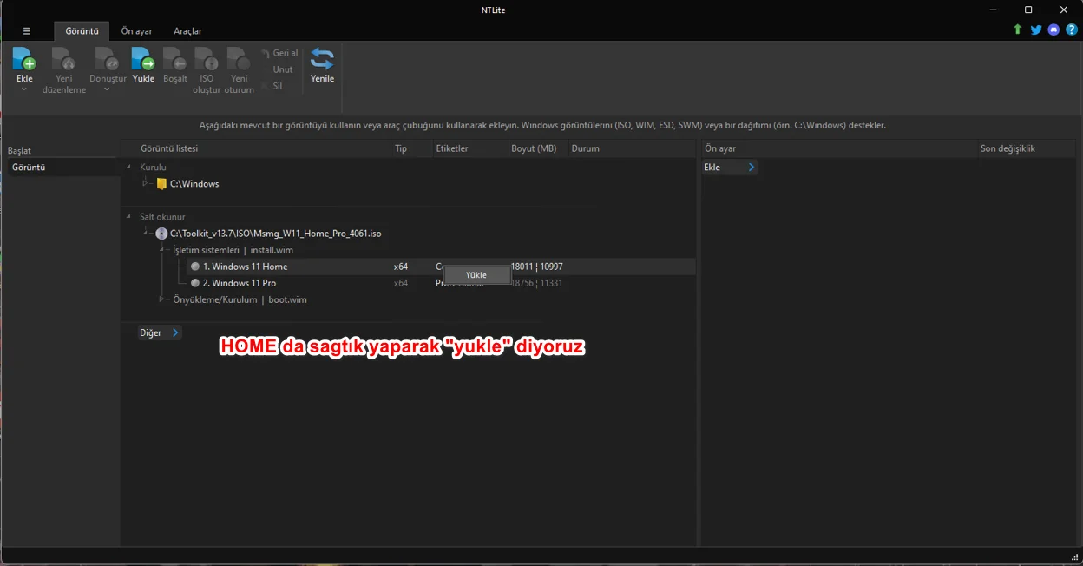Click x64 in Windows 11 Pro row
The height and width of the screenshot is (566, 1083).
pyautogui.click(x=401, y=283)
